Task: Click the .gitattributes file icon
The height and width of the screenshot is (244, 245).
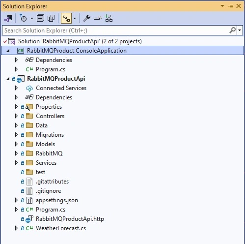Action: [29, 182]
